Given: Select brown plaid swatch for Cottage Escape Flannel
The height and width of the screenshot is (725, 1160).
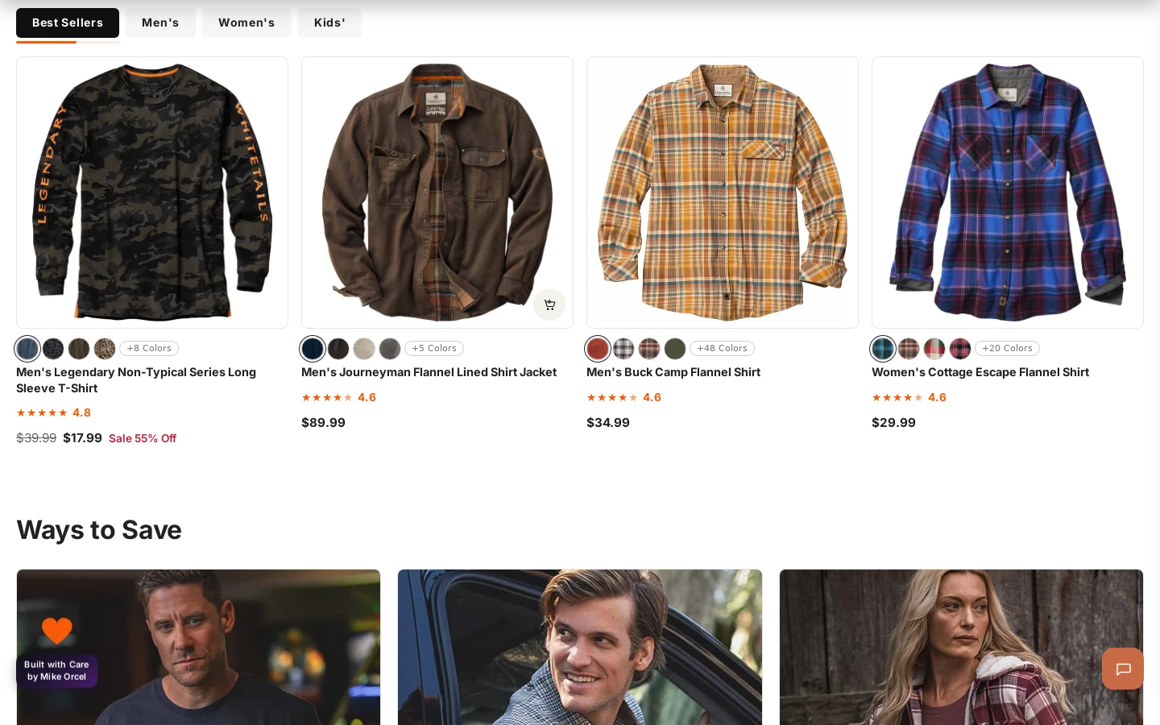Looking at the screenshot, I should (909, 349).
